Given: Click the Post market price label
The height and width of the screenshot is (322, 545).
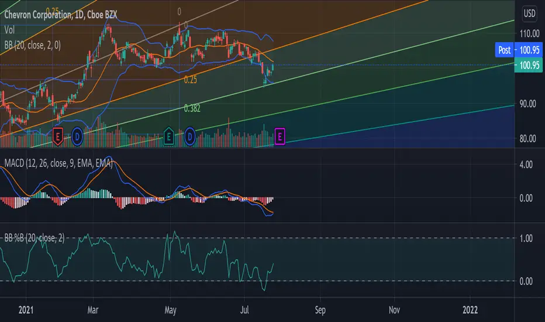Looking at the screenshot, I should (504, 50).
